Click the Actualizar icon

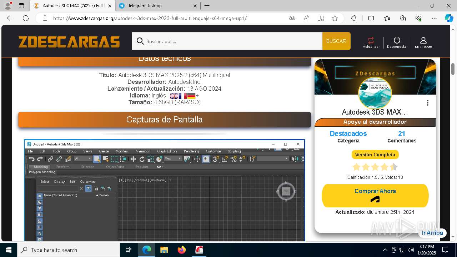click(x=371, y=42)
